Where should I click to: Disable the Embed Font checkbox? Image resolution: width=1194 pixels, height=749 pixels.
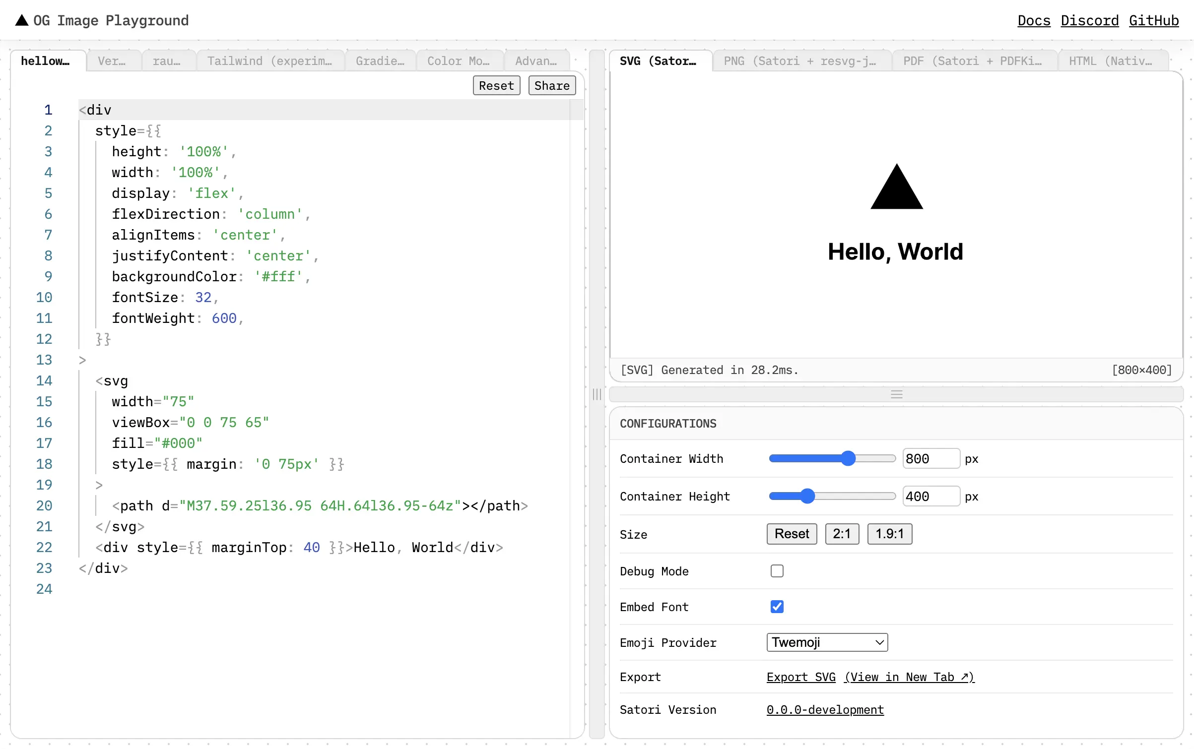(x=776, y=607)
